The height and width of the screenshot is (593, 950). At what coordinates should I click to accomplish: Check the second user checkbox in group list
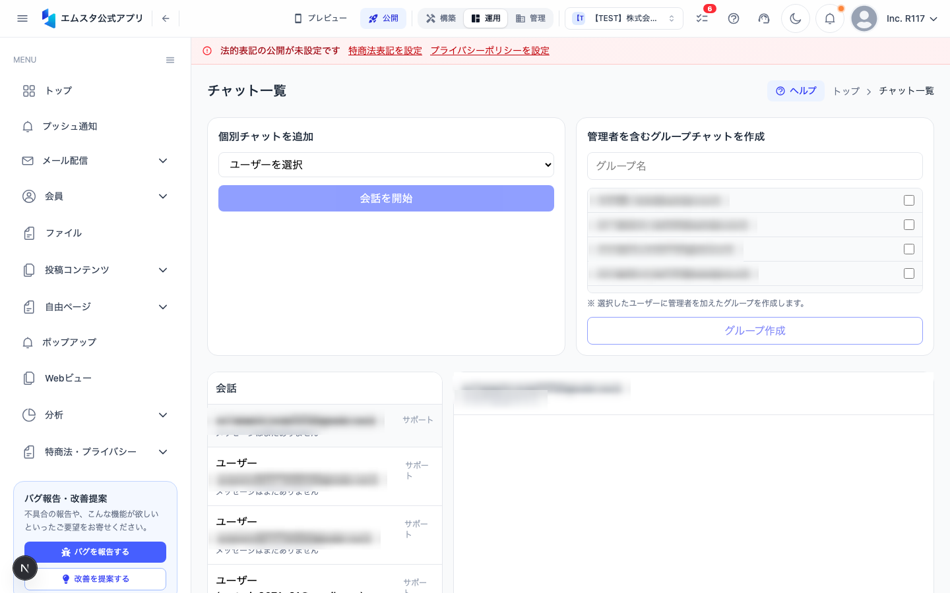click(x=909, y=225)
